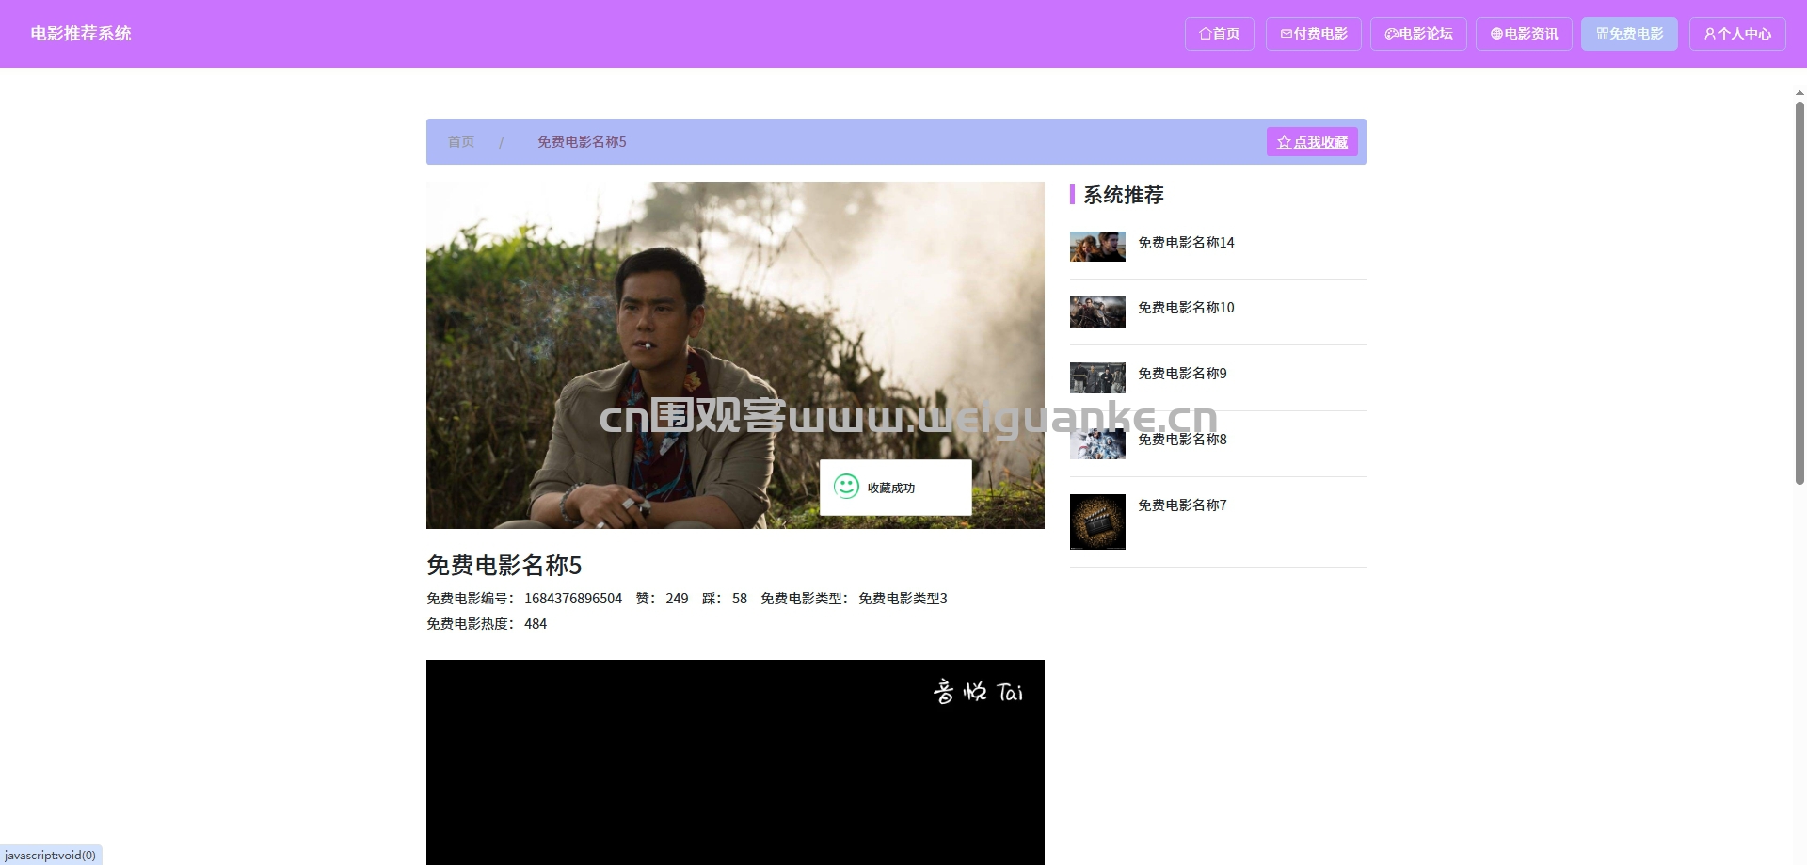Open the 首页 nav menu item
1807x865 pixels.
tap(1219, 34)
